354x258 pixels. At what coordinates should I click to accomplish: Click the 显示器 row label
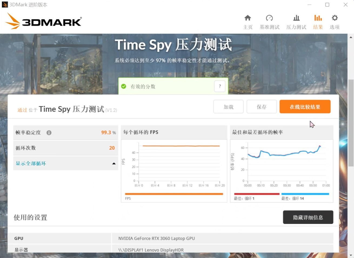pyautogui.click(x=21, y=250)
